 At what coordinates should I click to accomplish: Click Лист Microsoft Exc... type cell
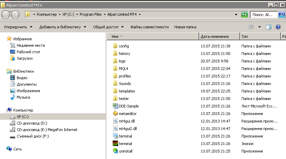(x=259, y=106)
